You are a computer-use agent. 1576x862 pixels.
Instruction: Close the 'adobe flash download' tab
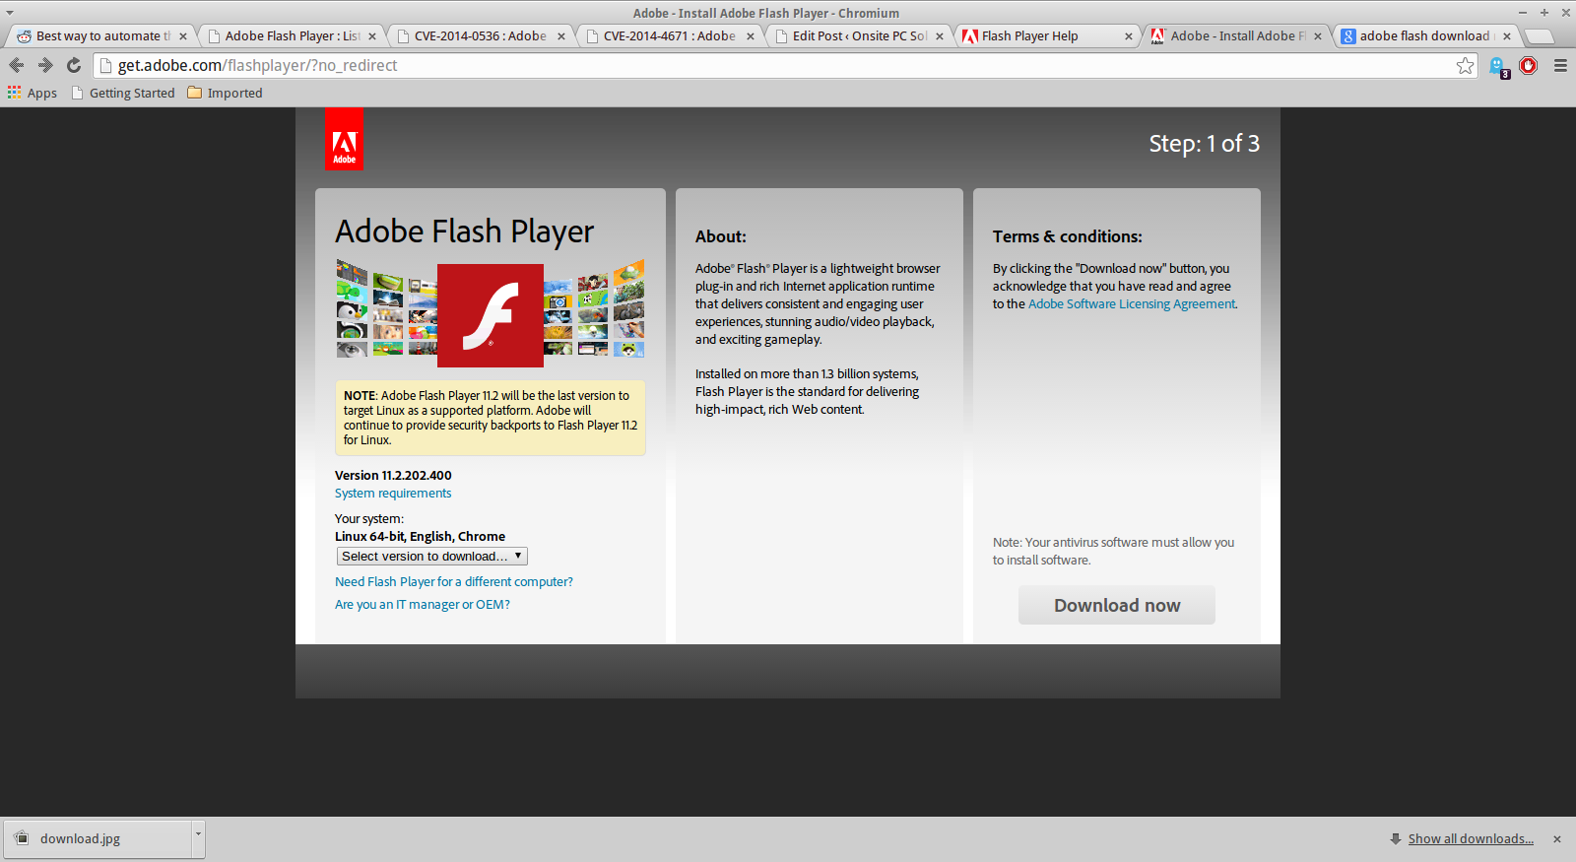1507,36
